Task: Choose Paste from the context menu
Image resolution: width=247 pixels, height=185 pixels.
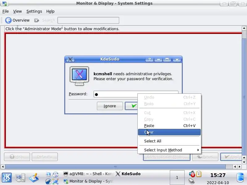Action: pos(169,126)
